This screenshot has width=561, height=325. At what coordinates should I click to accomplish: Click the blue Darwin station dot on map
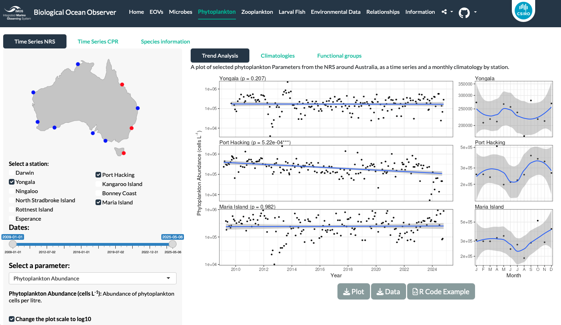pyautogui.click(x=78, y=64)
